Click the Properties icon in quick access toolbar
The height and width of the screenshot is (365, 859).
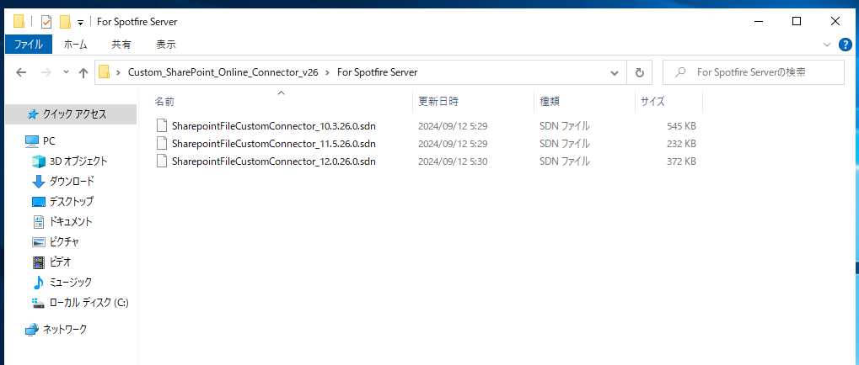(46, 22)
